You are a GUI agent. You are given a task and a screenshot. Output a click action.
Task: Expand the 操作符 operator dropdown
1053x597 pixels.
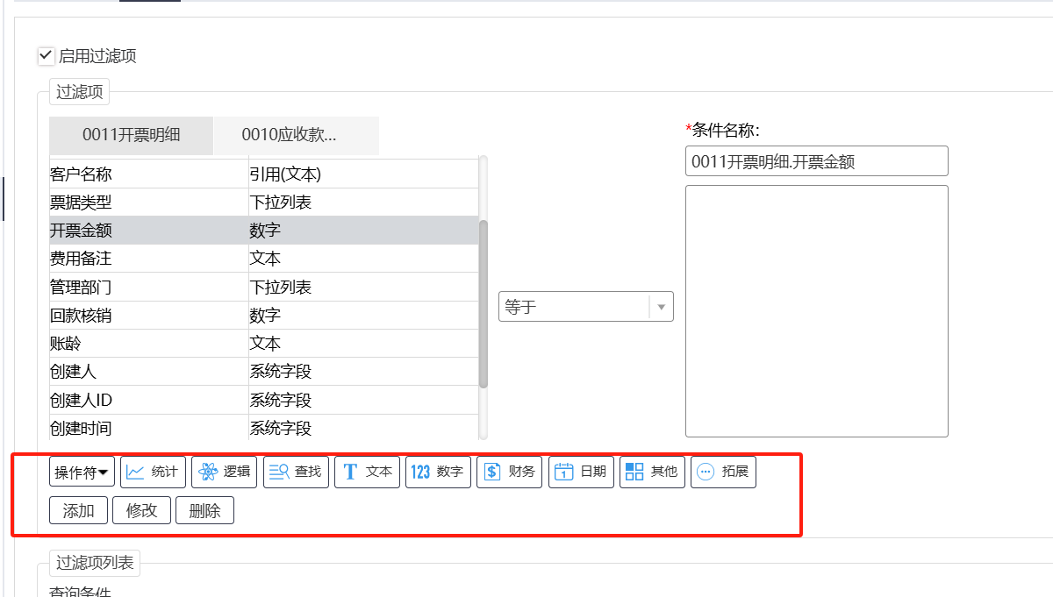(x=82, y=472)
